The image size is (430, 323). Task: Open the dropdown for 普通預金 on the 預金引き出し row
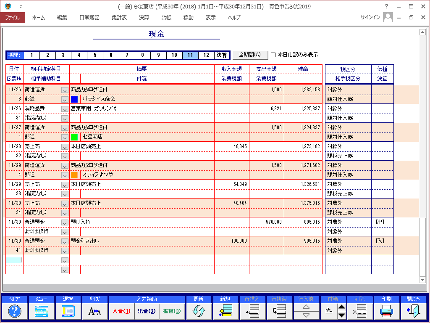(65, 241)
